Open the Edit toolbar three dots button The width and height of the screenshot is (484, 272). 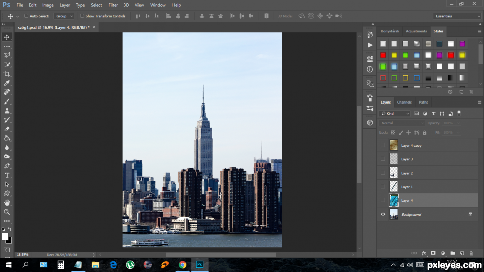click(x=7, y=221)
